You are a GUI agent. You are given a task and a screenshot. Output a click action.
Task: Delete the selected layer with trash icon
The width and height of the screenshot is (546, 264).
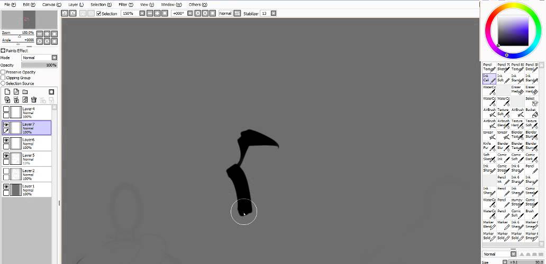point(34,100)
